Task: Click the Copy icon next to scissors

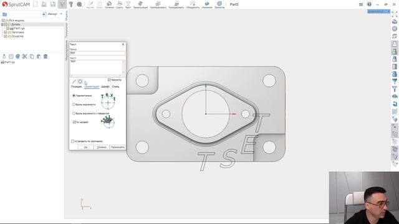Action: 32,57
